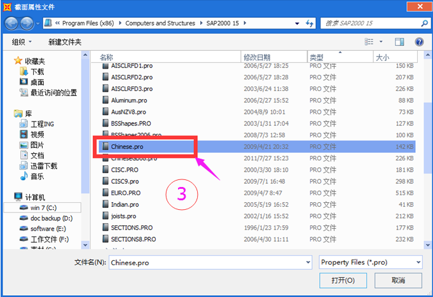Image resolution: width=433 pixels, height=297 pixels.
Task: Click the Back navigation arrow button
Action: click(x=12, y=24)
